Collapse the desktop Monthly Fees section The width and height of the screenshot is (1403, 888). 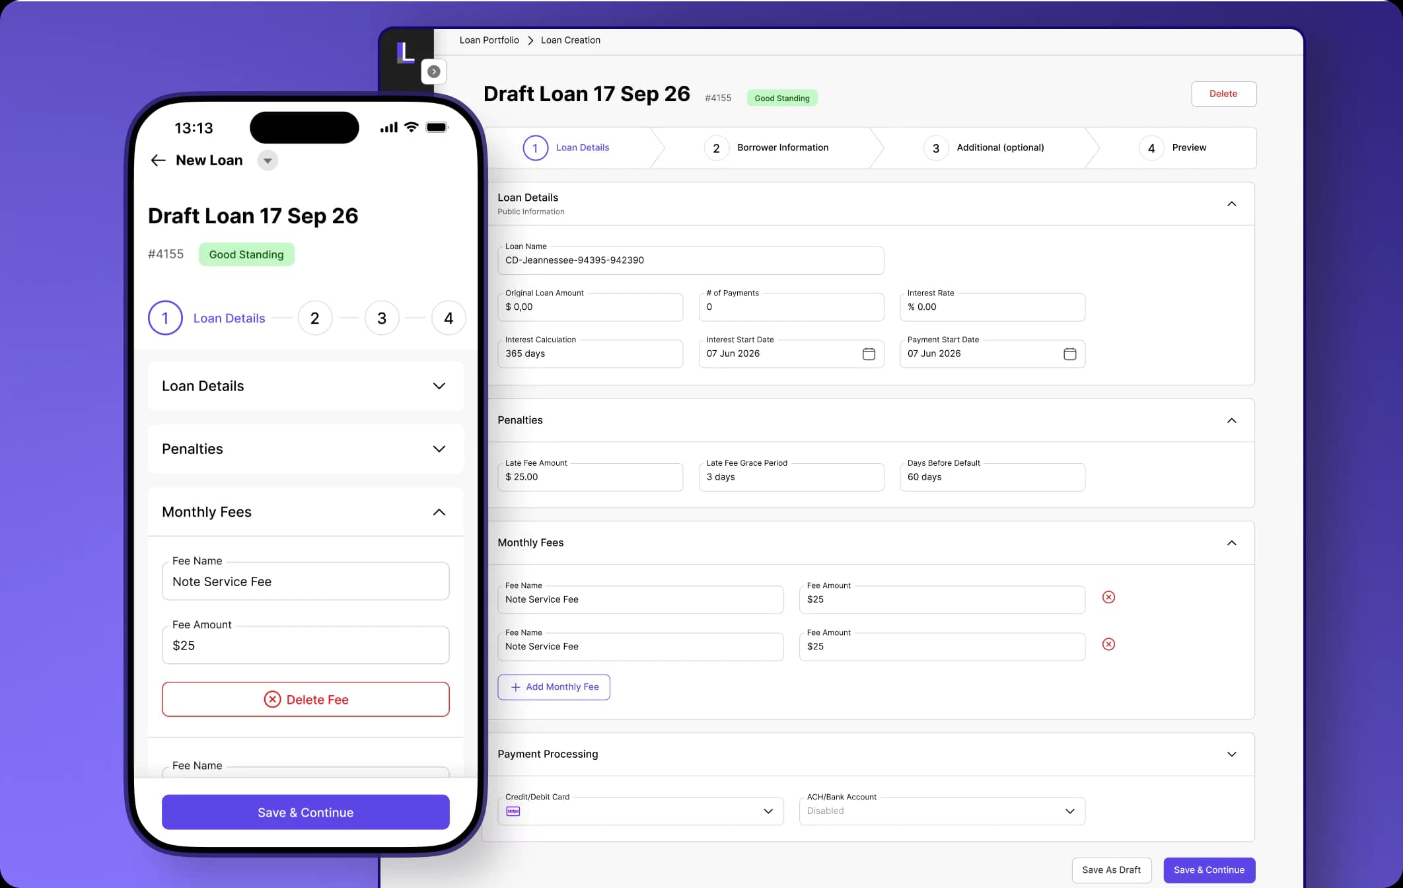1231,543
